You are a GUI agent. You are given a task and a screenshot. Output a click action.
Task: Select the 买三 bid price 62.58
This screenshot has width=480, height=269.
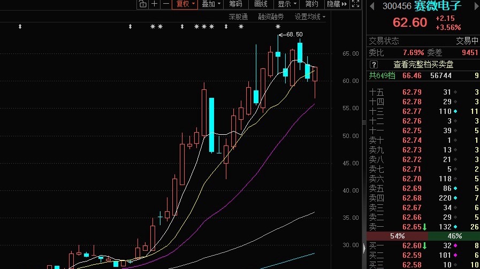(412, 265)
